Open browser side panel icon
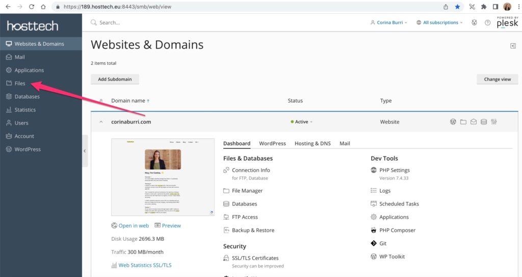This screenshot has height=277, width=522. pyautogui.click(x=495, y=7)
